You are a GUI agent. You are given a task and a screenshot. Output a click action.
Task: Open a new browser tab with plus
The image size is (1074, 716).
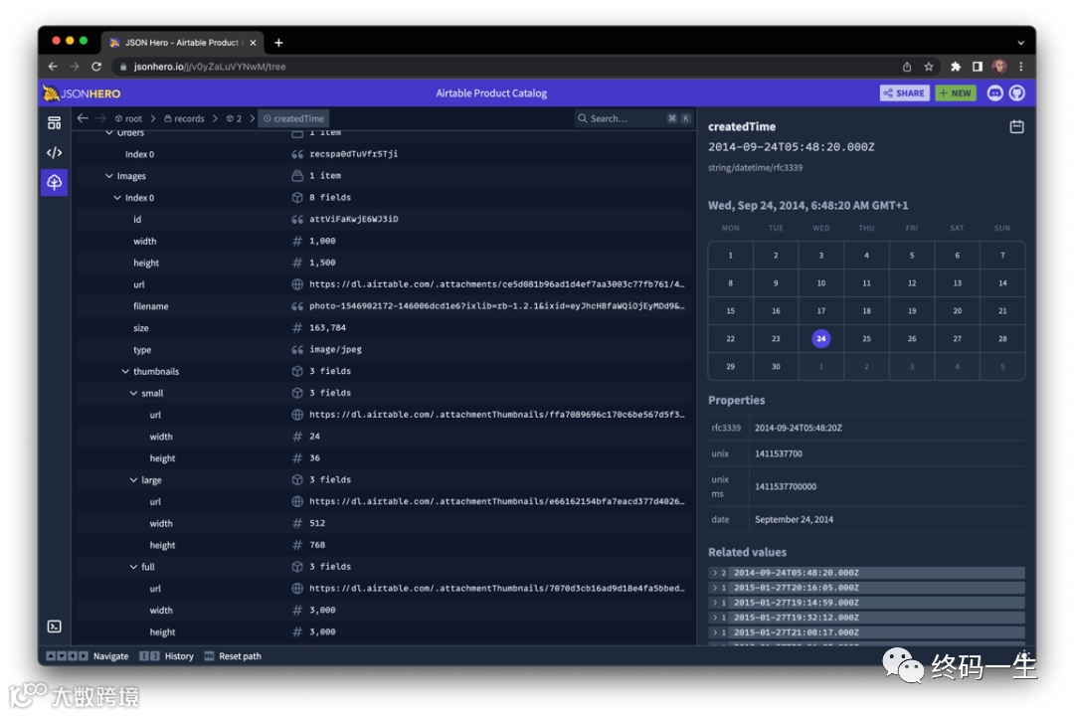pyautogui.click(x=278, y=43)
